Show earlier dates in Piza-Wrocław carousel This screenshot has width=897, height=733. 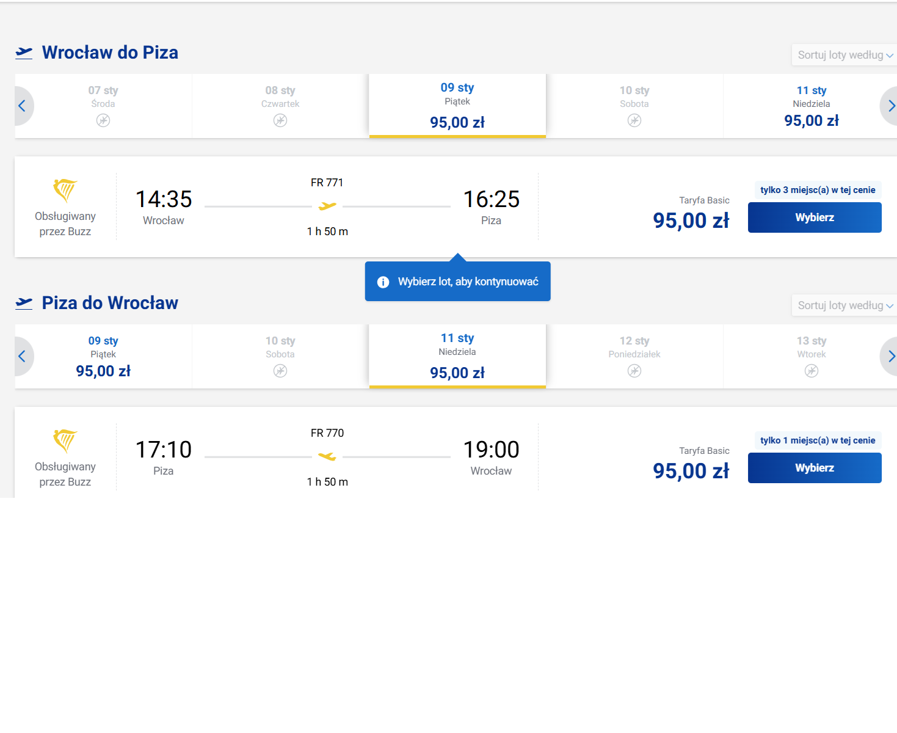(23, 357)
